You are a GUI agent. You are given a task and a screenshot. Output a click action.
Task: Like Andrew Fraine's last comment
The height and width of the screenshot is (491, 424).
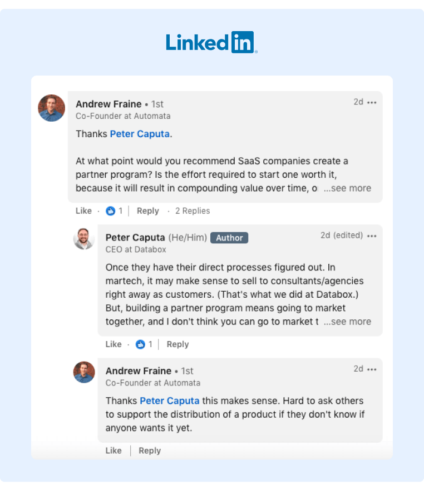coord(113,450)
